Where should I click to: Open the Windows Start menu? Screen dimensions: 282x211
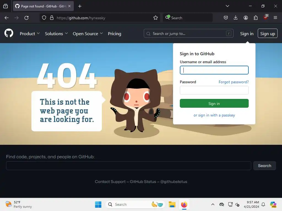click(x=98, y=204)
